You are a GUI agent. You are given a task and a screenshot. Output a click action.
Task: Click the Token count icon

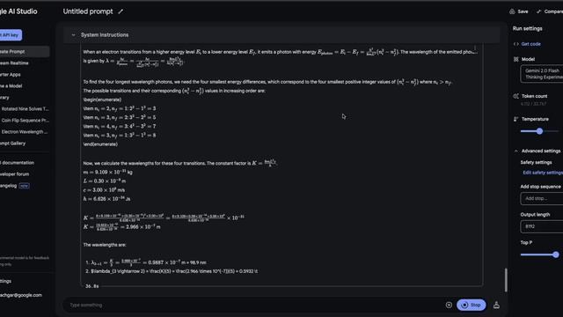pos(516,96)
